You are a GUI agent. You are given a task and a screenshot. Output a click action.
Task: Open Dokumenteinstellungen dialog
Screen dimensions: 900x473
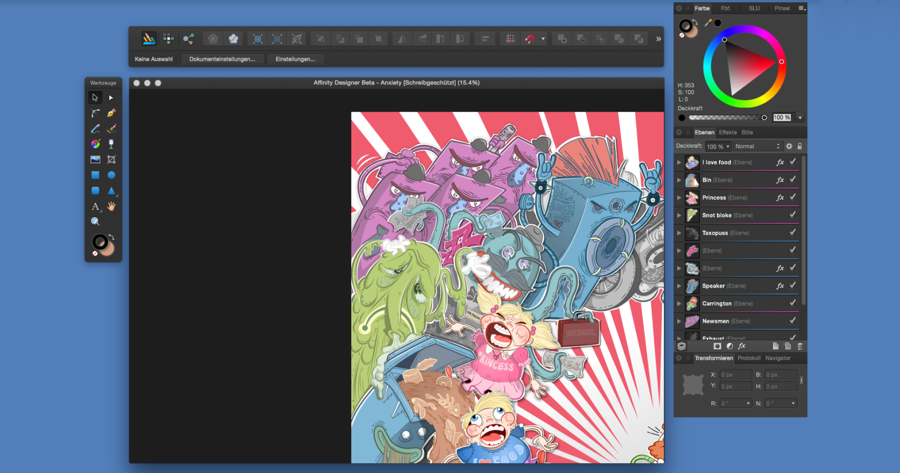click(222, 59)
